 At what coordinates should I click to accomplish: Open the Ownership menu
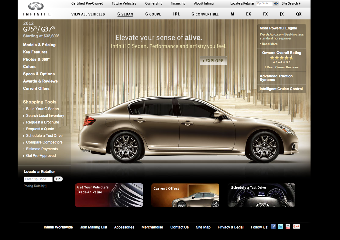(154, 3)
